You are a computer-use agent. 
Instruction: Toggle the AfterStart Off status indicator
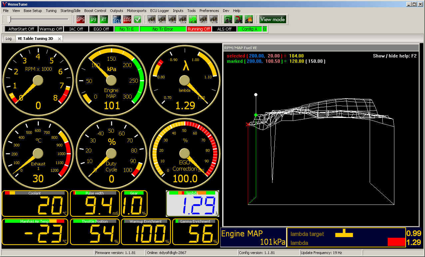point(21,29)
